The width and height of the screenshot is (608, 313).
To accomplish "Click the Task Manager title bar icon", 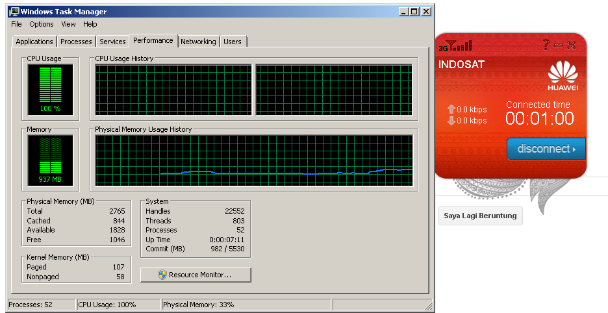I will pos(14,12).
